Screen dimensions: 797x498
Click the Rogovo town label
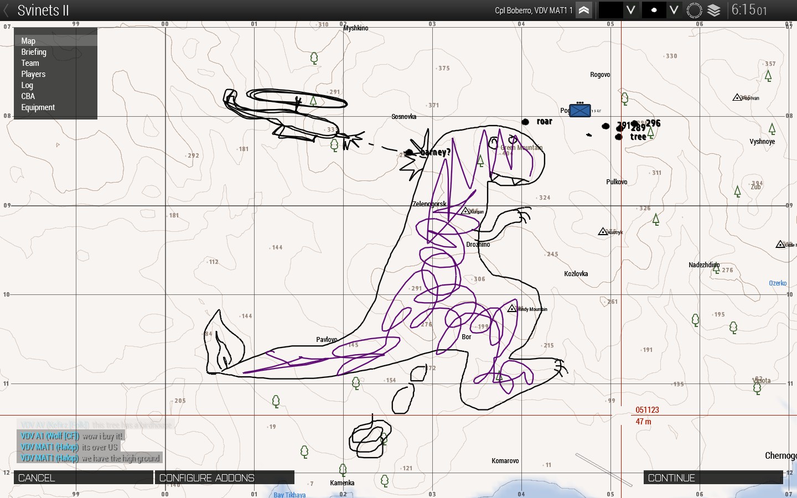[600, 75]
